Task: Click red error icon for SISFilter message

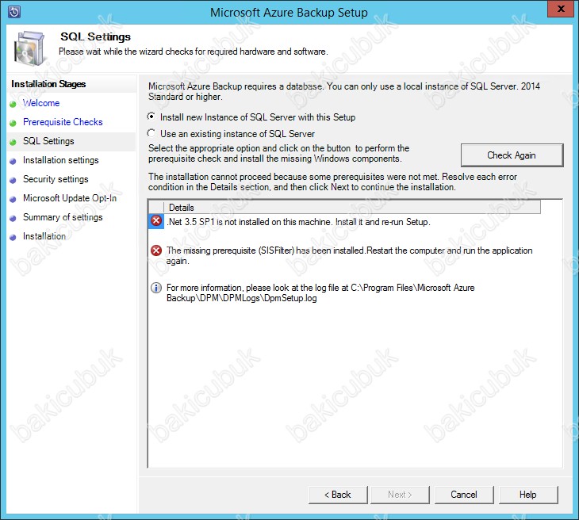Action: pyautogui.click(x=156, y=250)
